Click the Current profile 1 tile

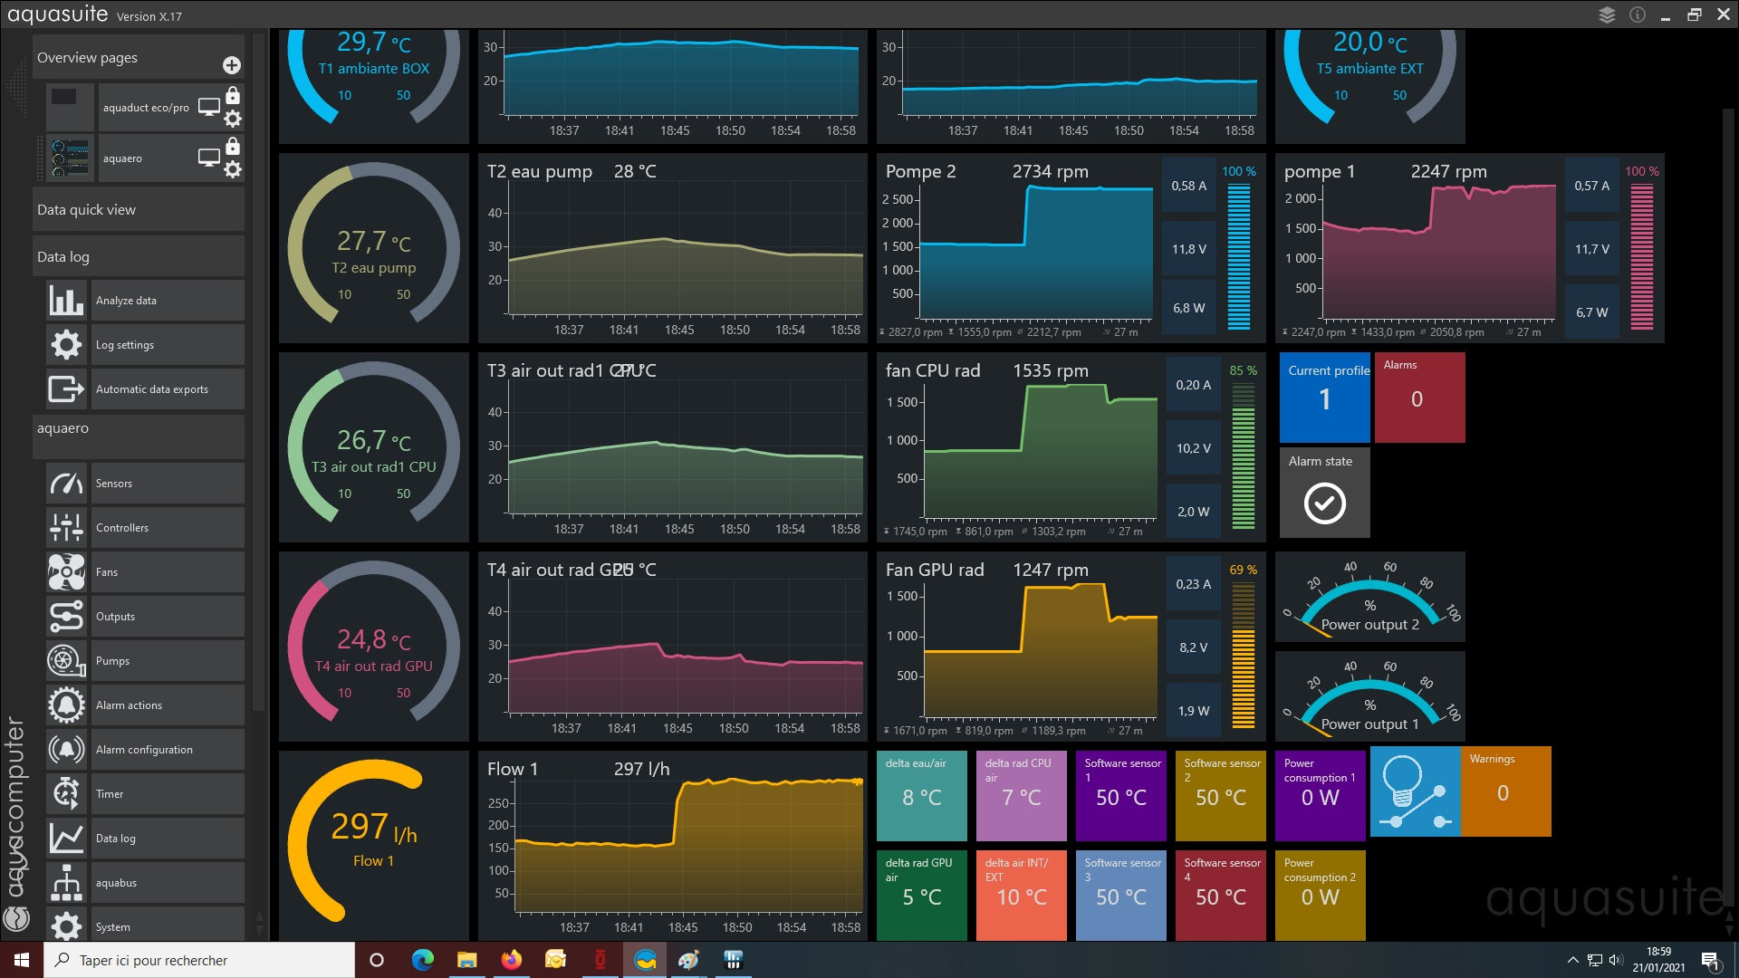point(1324,398)
